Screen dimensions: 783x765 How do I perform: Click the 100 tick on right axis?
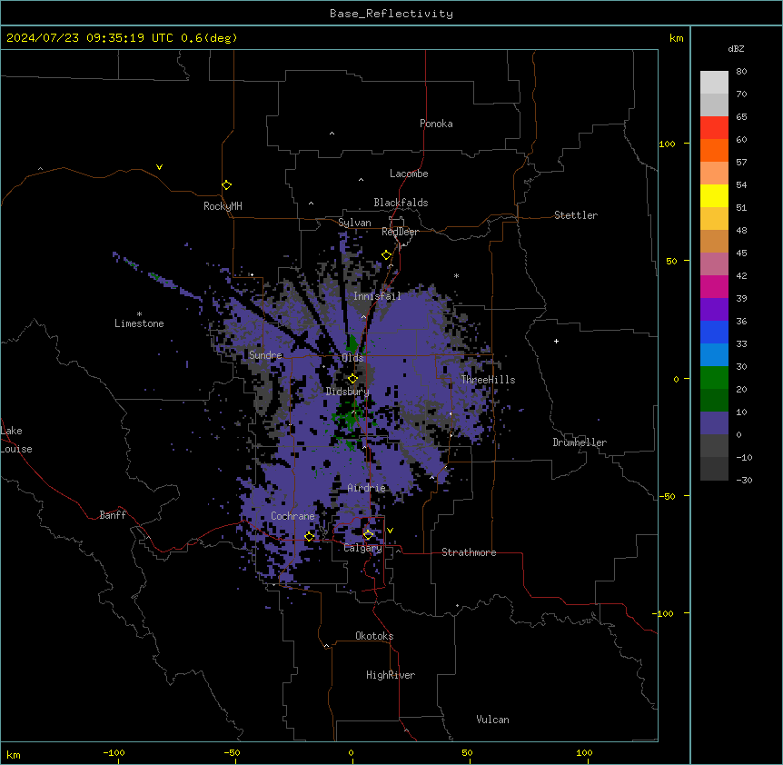667,144
